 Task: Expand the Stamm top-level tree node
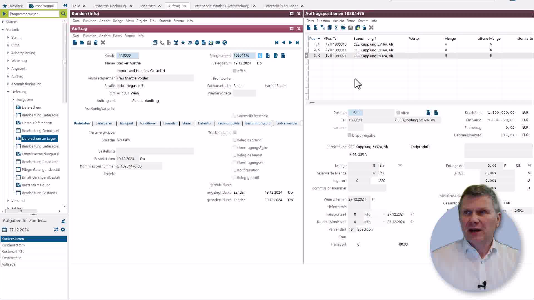tap(3, 22)
